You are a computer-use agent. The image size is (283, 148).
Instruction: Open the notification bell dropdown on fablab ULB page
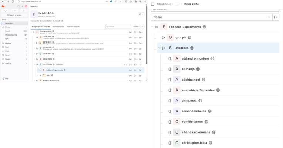click(141, 14)
